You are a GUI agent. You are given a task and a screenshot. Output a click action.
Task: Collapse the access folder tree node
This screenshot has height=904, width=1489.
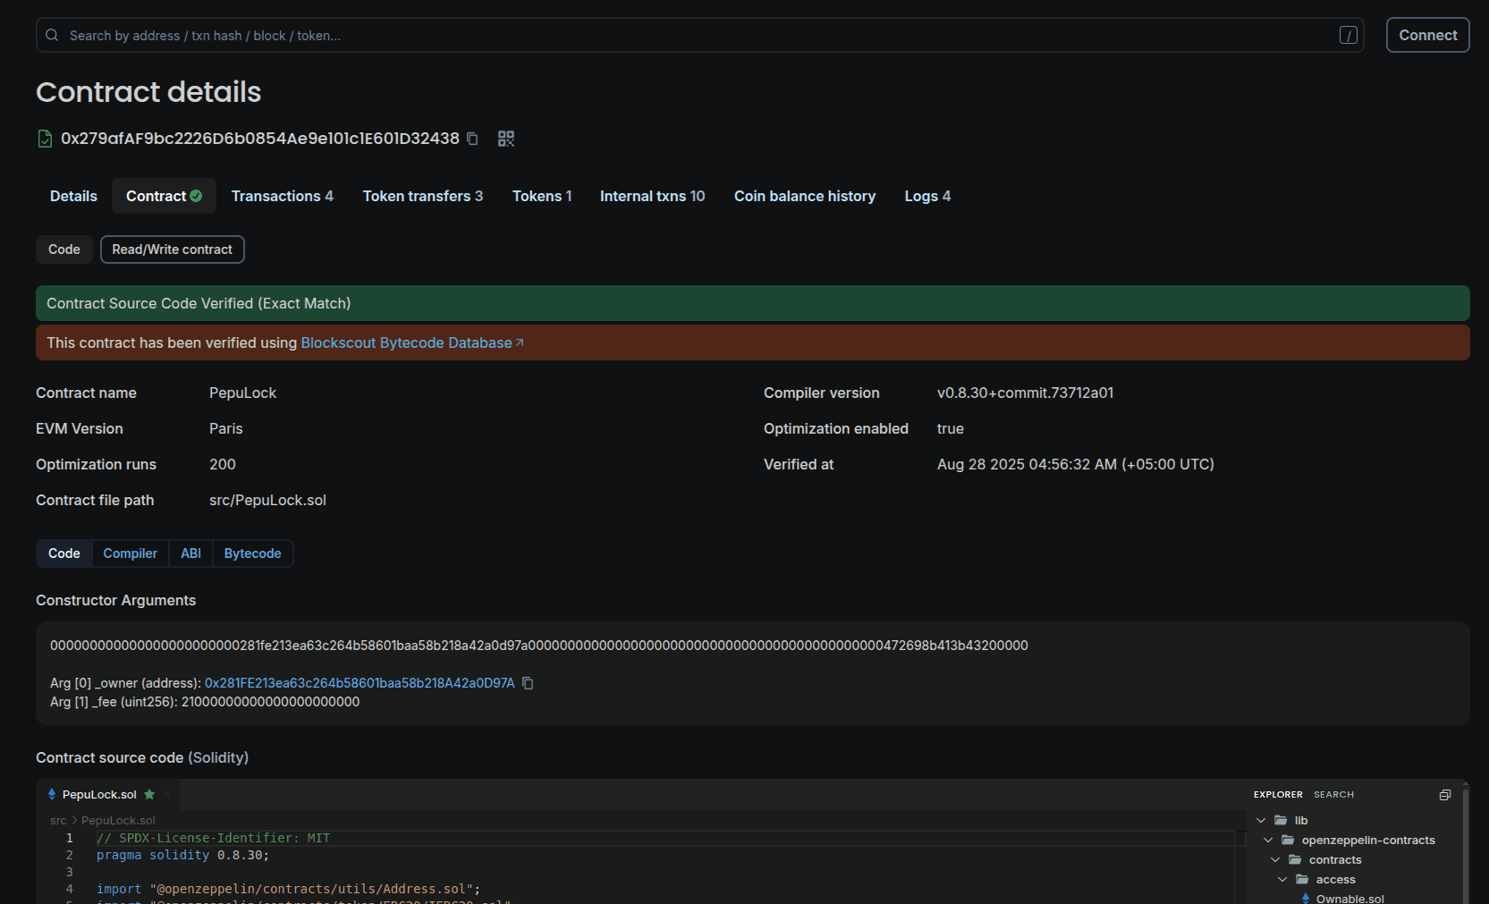pos(1282,879)
